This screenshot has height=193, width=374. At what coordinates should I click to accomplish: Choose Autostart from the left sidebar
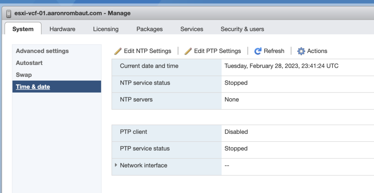[29, 63]
